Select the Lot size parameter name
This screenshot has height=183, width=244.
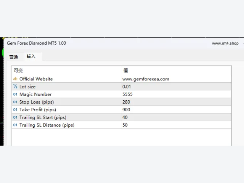[x=27, y=87]
